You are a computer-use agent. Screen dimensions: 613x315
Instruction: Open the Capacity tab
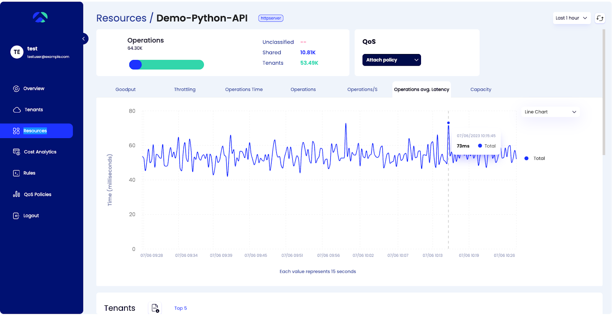480,90
